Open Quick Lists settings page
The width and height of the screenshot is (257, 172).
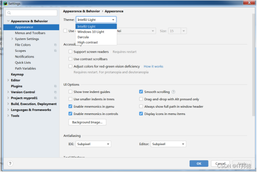(23, 62)
